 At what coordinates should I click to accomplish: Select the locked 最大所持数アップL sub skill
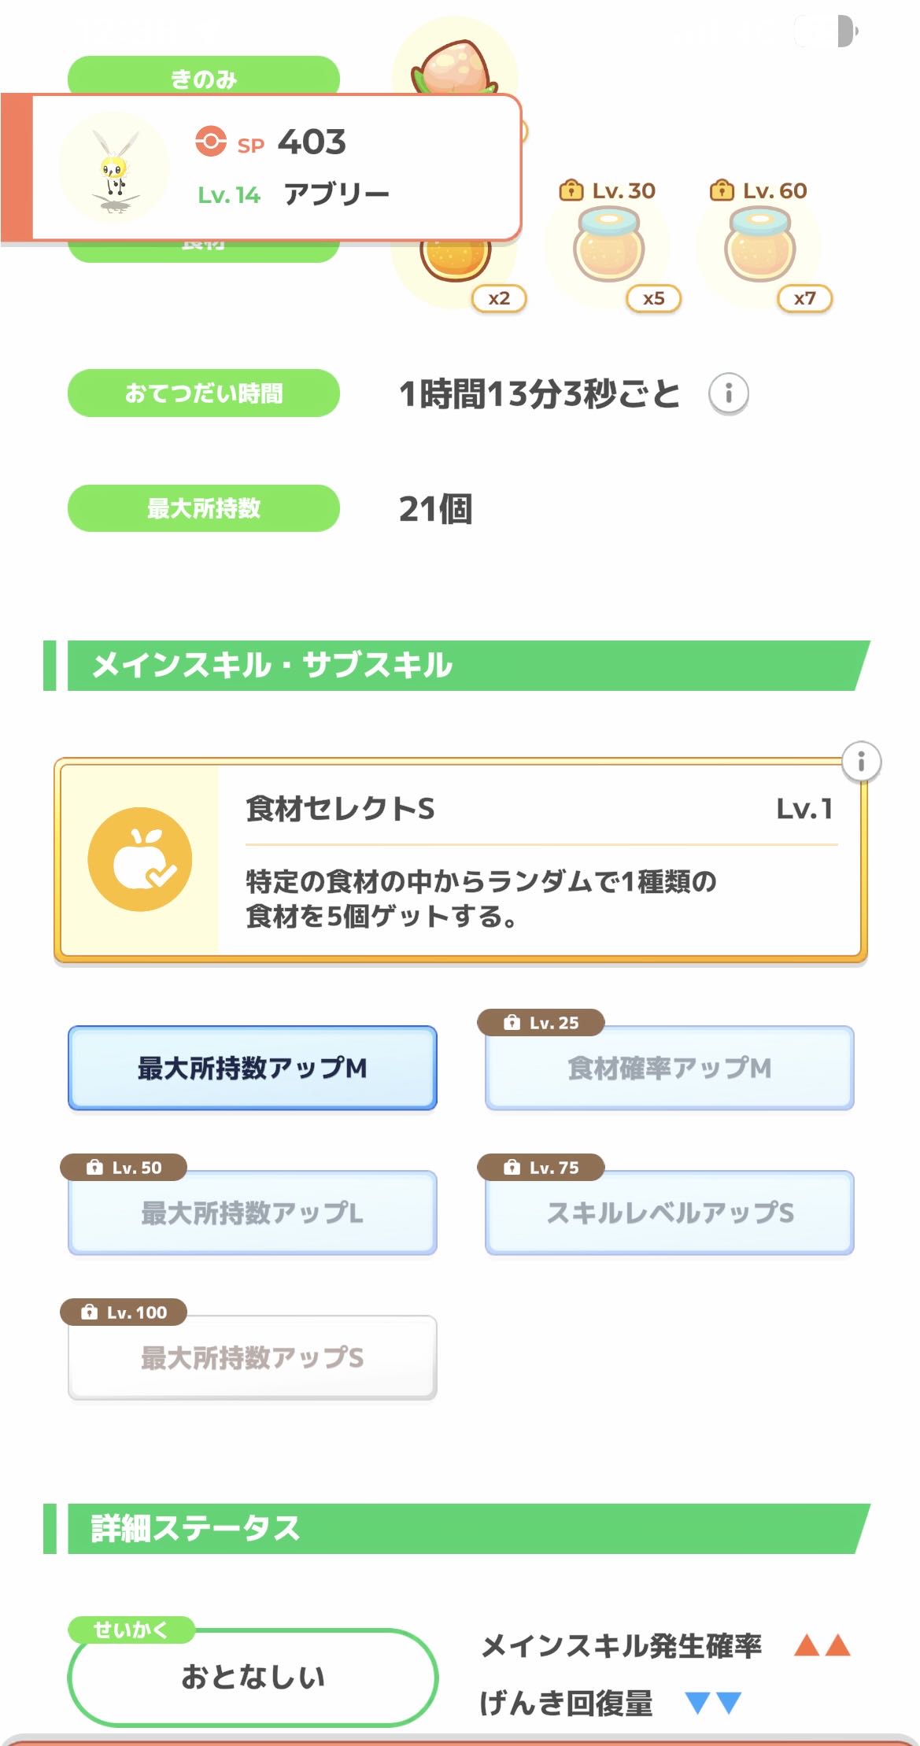pos(252,1213)
